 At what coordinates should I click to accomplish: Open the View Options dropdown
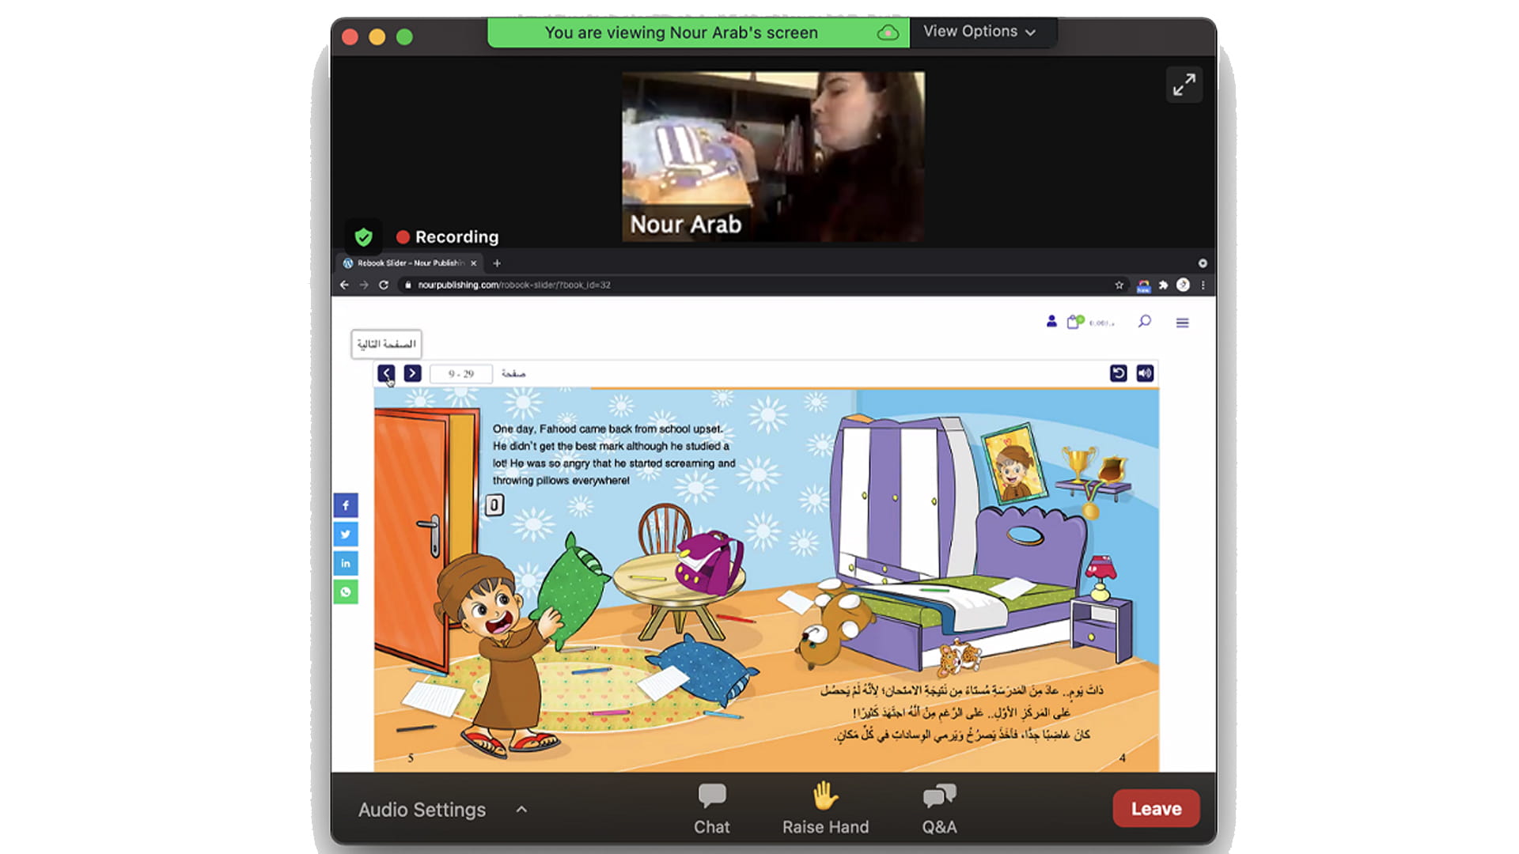pyautogui.click(x=979, y=32)
